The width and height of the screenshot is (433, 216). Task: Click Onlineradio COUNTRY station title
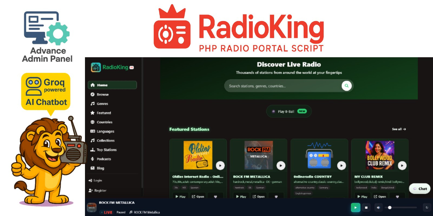pyautogui.click(x=313, y=177)
